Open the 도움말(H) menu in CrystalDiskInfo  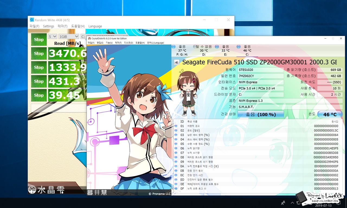click(140, 43)
